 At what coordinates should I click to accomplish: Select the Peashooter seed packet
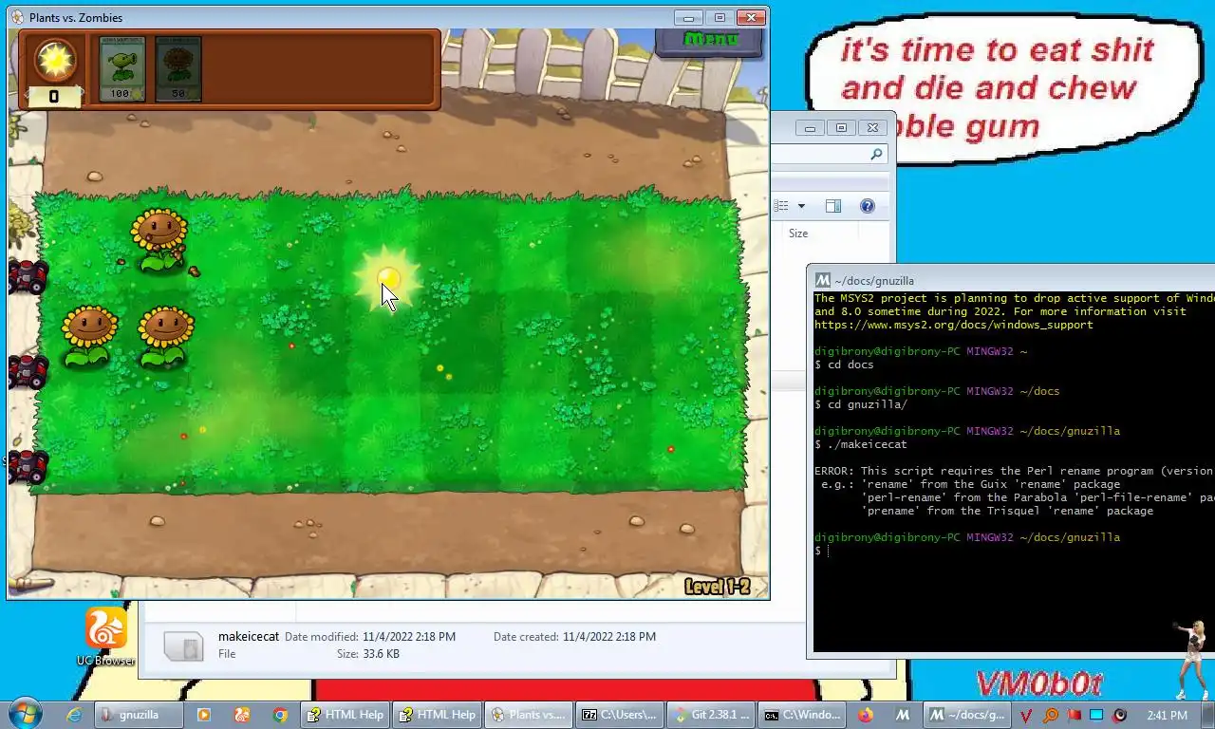pyautogui.click(x=121, y=69)
